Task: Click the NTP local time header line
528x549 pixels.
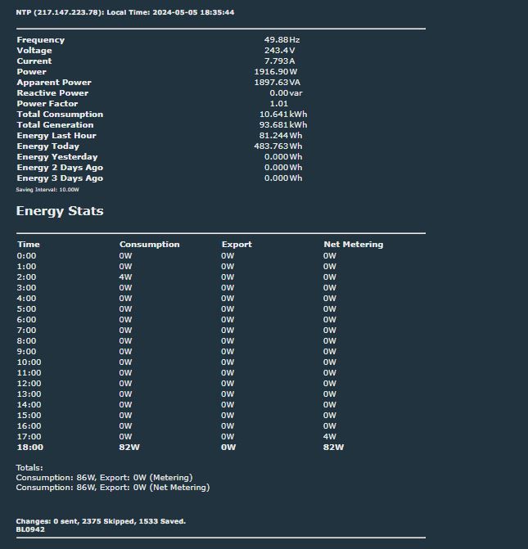Action: 125,12
